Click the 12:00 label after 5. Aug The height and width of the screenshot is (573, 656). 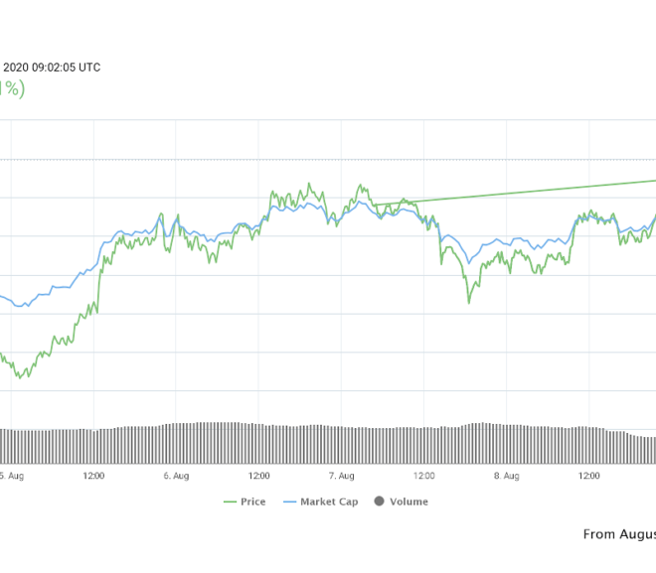coord(93,476)
